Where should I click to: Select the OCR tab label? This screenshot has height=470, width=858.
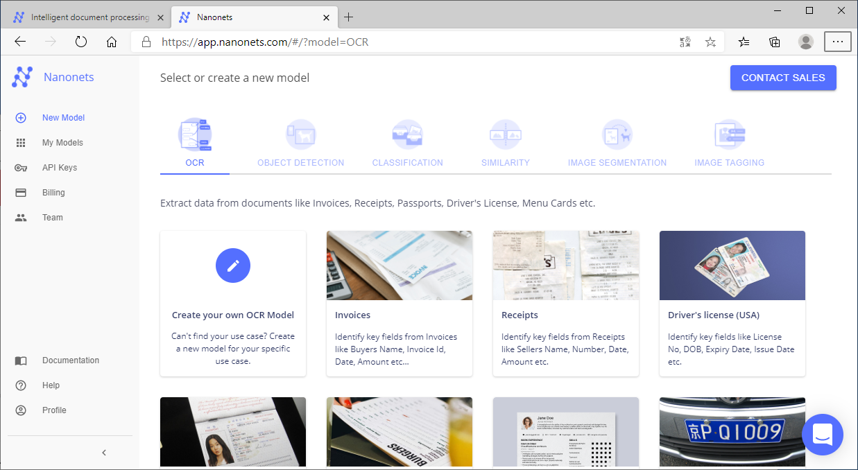[195, 163]
